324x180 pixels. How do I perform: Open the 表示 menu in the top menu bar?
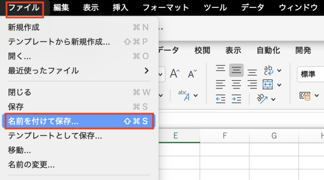click(x=91, y=8)
